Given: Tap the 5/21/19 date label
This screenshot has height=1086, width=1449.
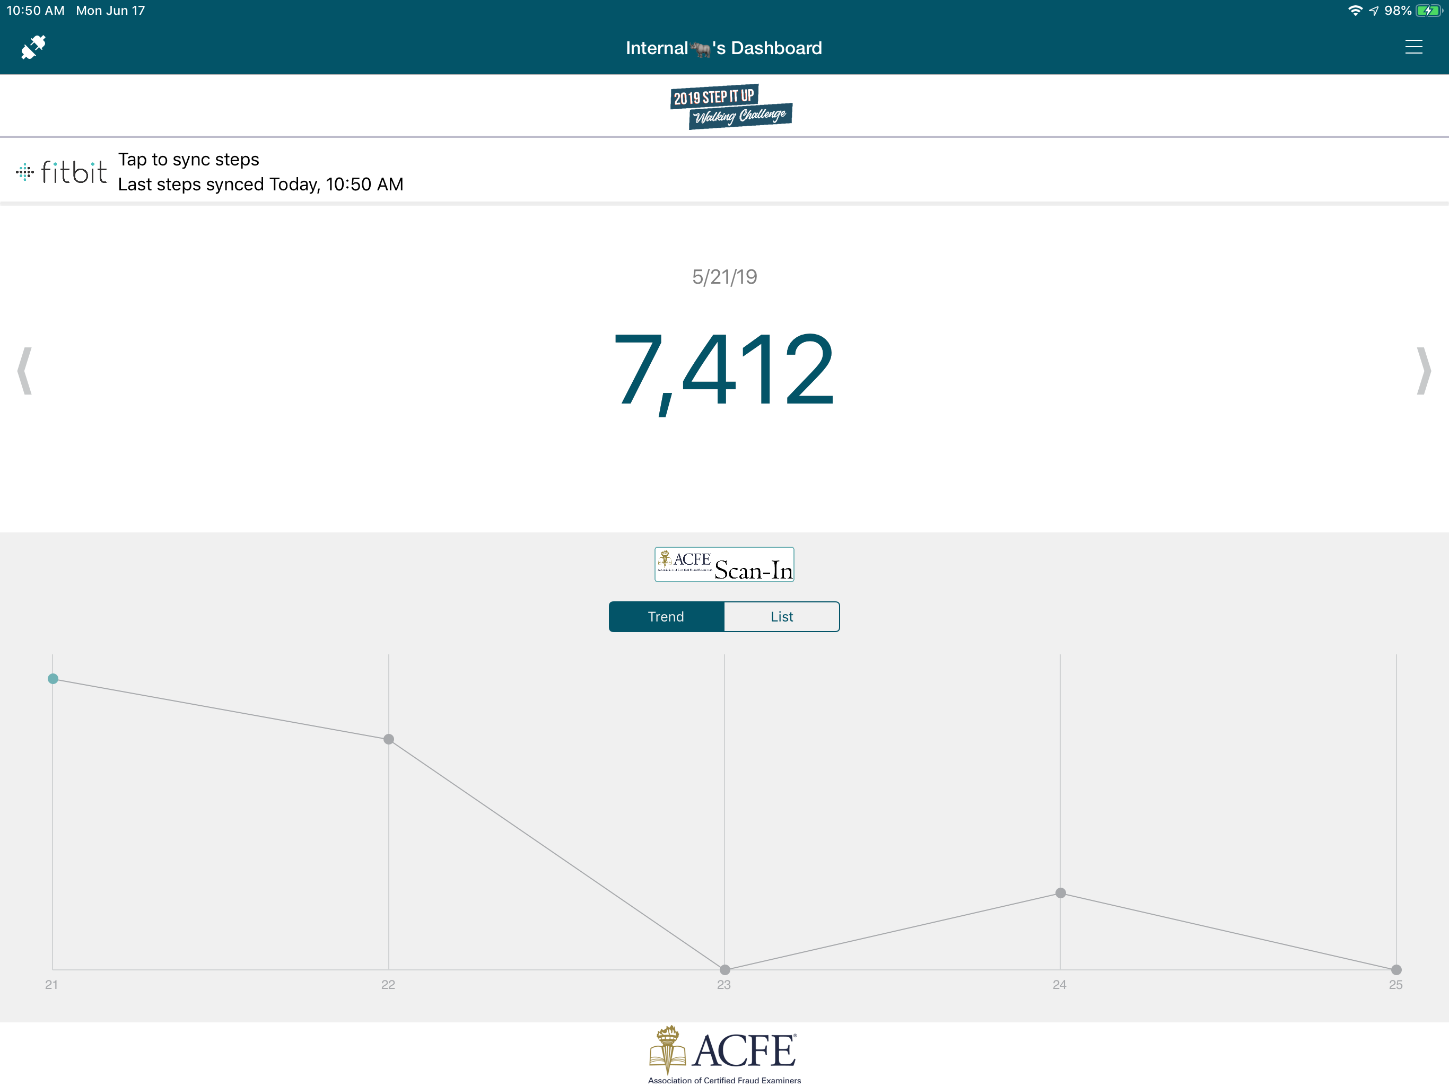Looking at the screenshot, I should pos(725,277).
